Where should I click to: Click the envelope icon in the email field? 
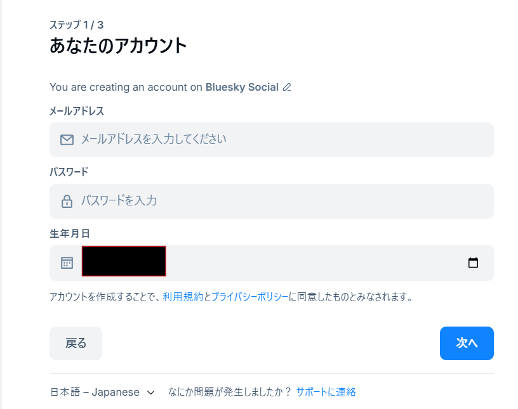(67, 140)
